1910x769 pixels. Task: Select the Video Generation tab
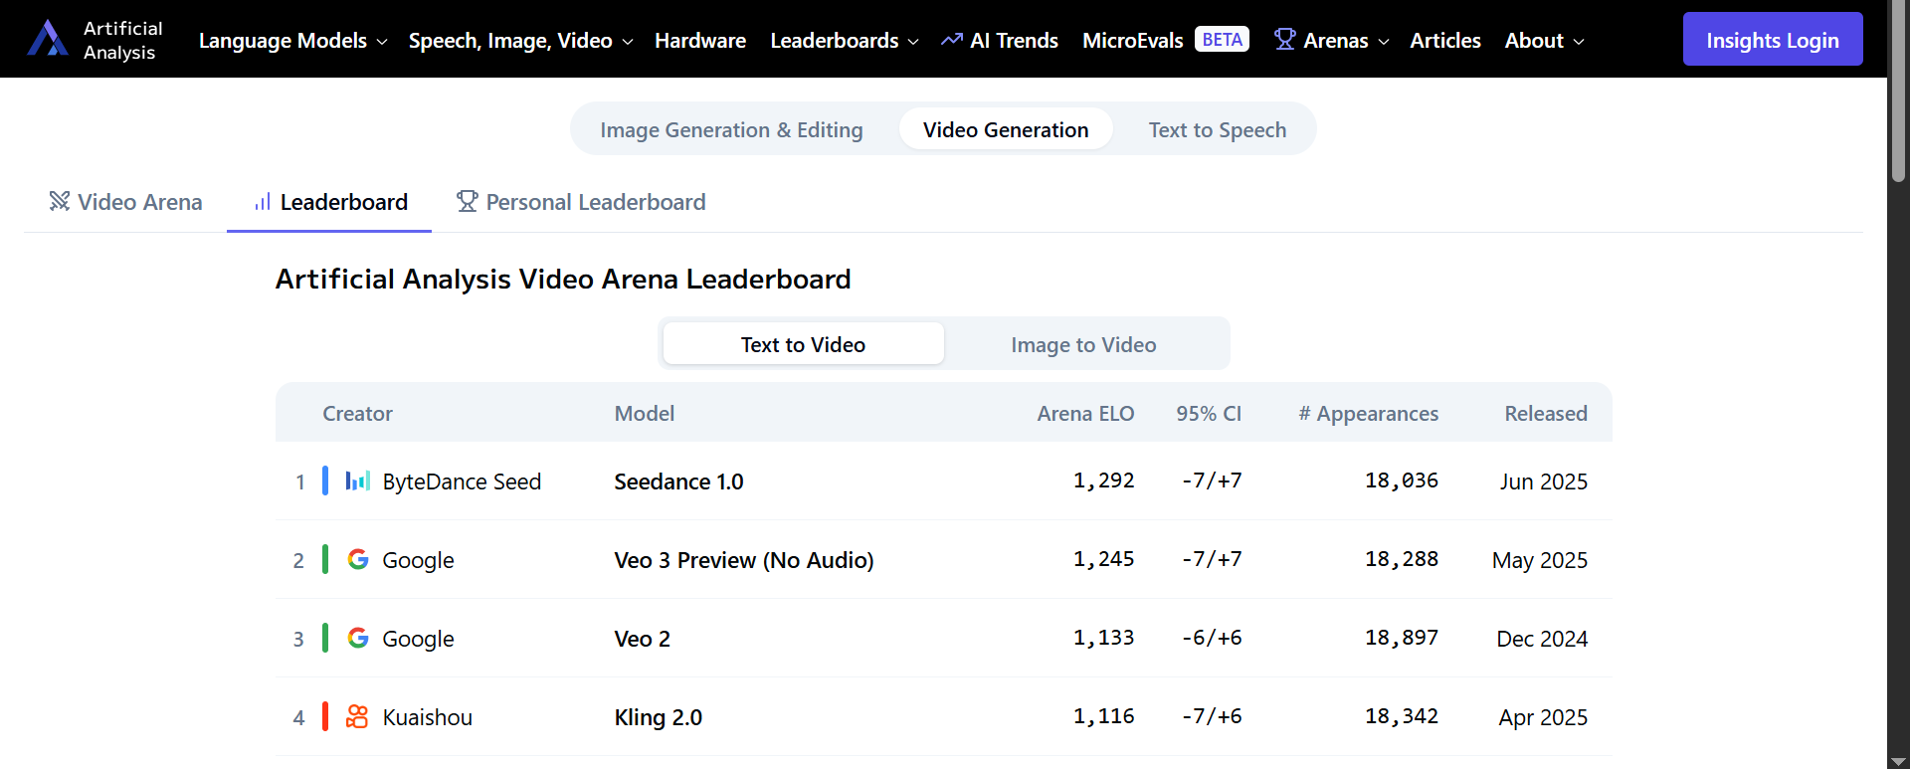coord(1006,129)
